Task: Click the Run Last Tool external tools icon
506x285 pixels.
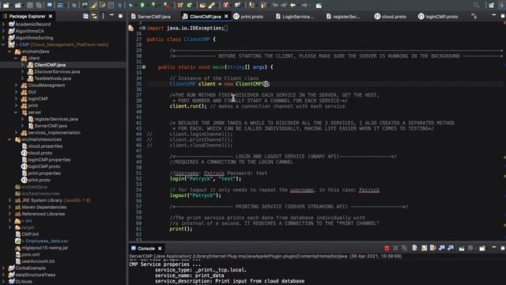Action: 167,5
